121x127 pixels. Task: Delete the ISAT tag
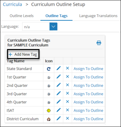67,110
